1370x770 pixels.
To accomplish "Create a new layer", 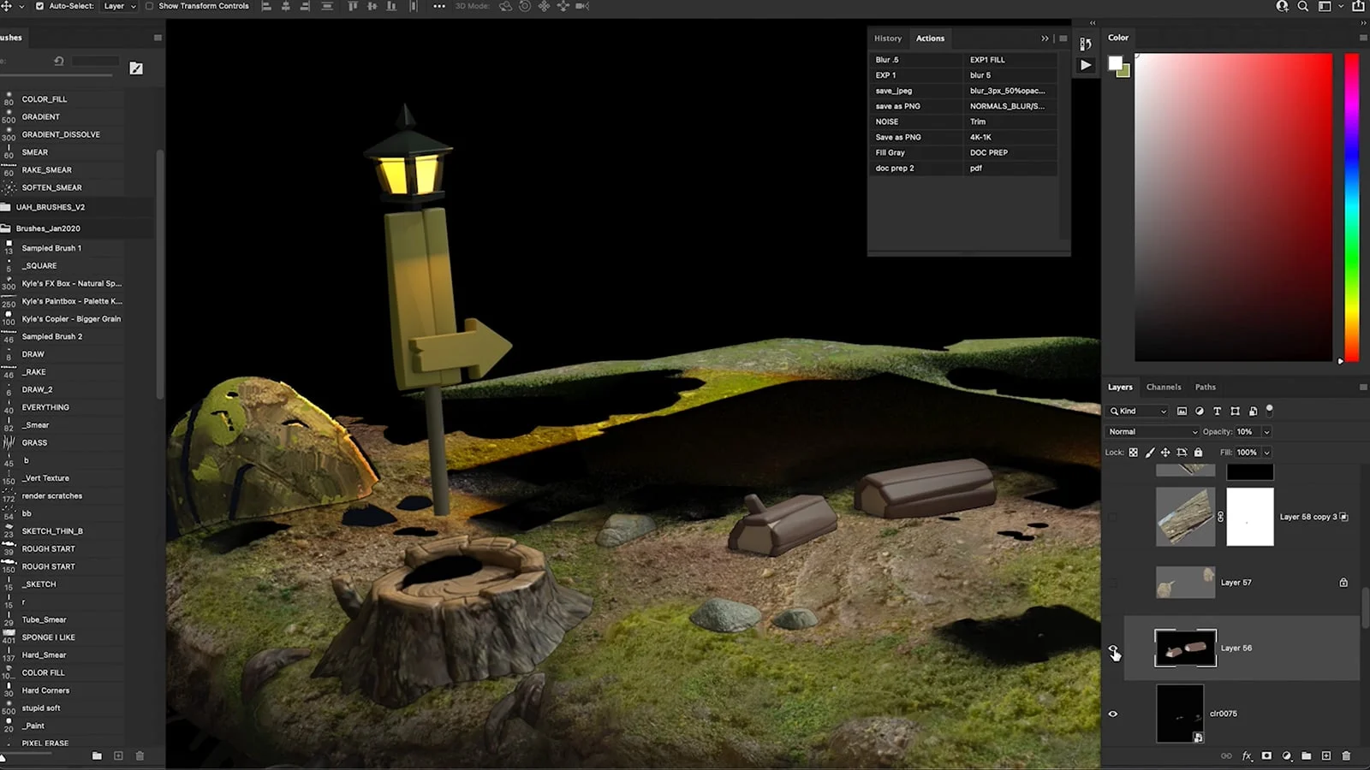I will tap(1325, 755).
